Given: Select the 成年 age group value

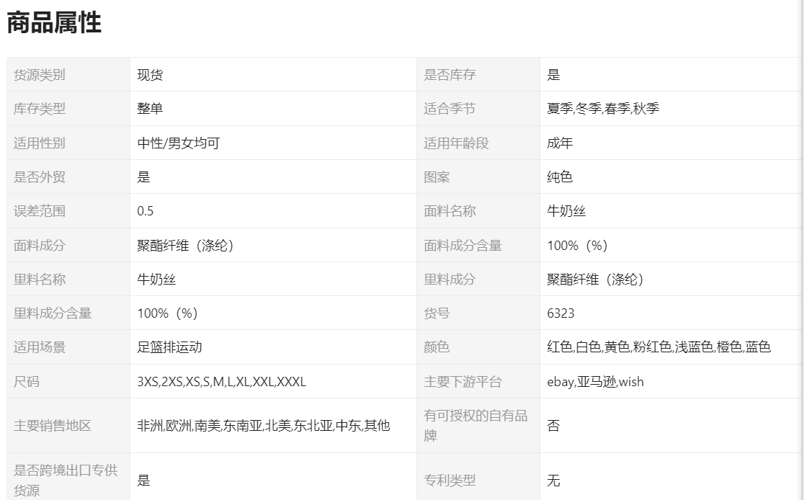Looking at the screenshot, I should pos(560,143).
